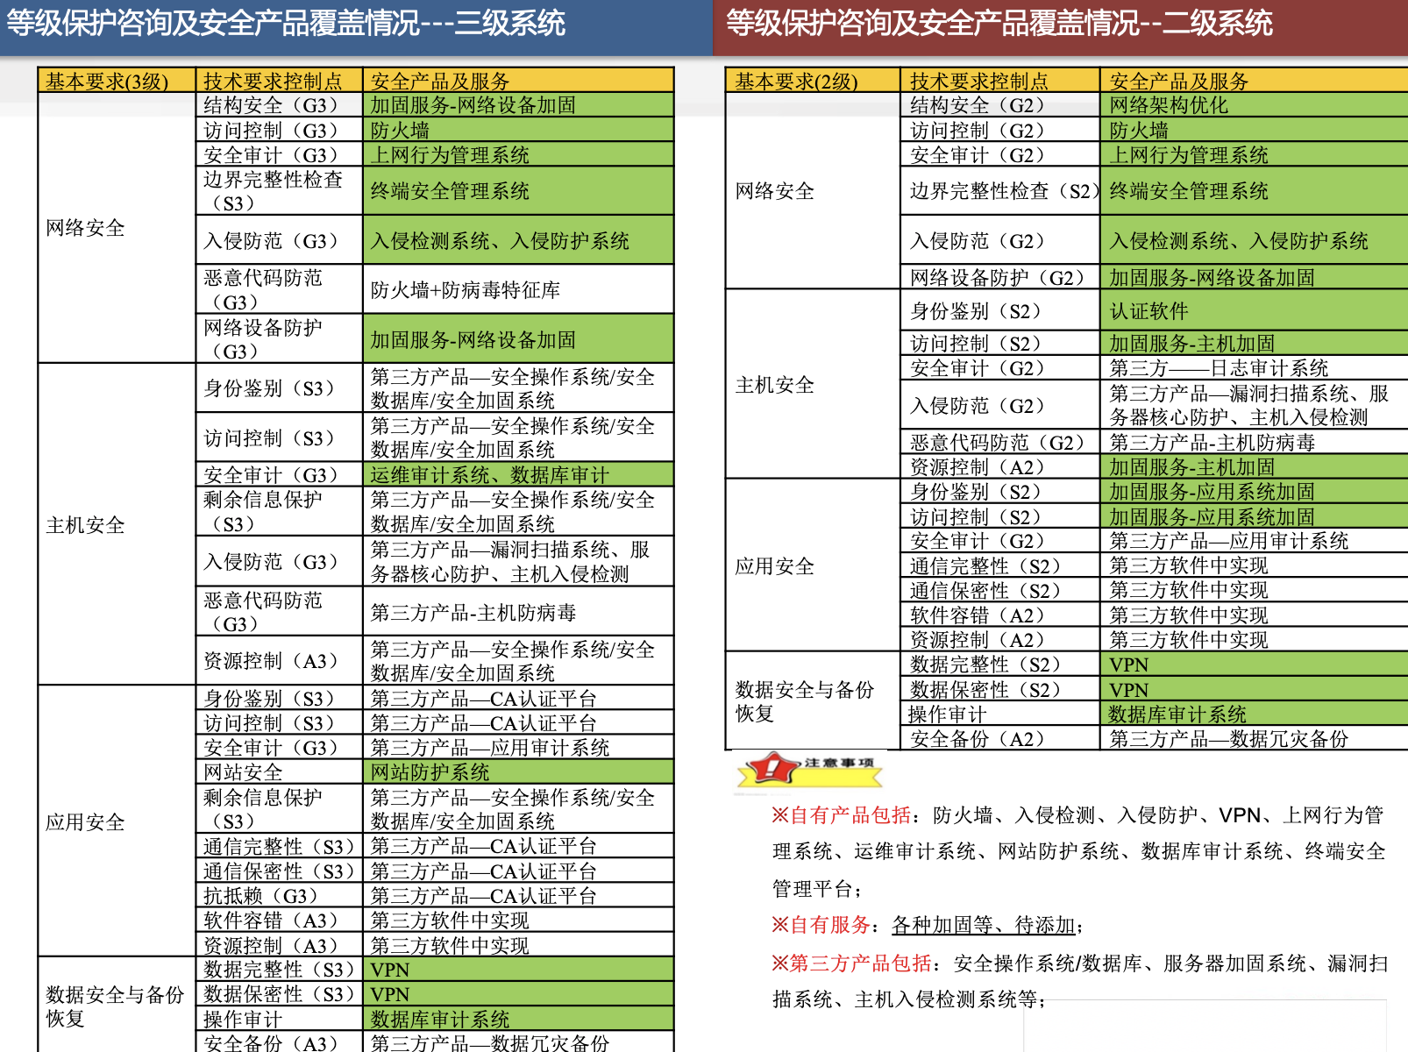Click 第三方产品—应用审计系统 in left table
Image resolution: width=1408 pixels, height=1052 pixels.
[x=518, y=748]
